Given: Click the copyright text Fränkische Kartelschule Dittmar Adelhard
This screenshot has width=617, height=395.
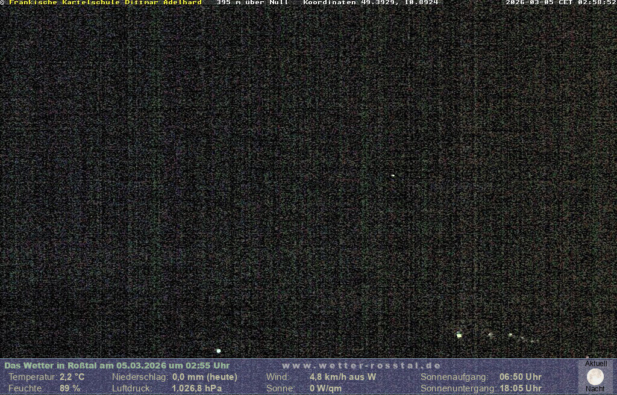Looking at the screenshot, I should [x=102, y=3].
